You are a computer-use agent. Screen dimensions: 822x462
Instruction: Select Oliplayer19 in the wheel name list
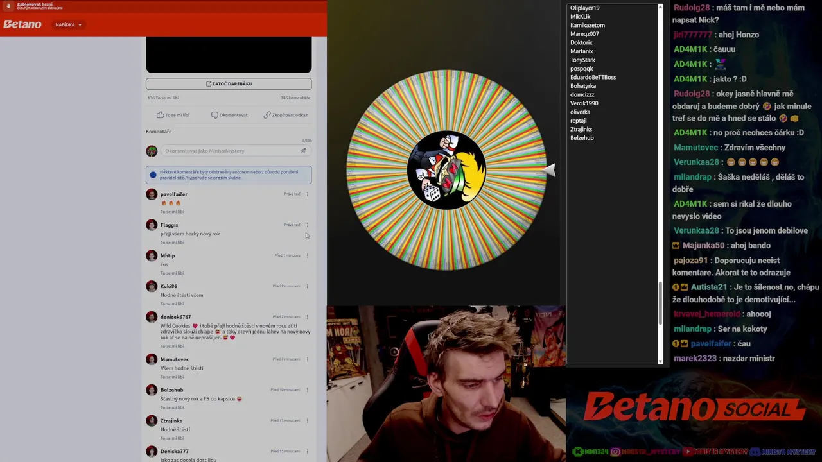pyautogui.click(x=585, y=8)
